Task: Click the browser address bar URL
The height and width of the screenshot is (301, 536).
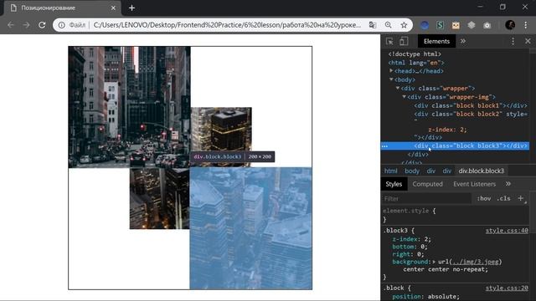Action: tap(227, 25)
